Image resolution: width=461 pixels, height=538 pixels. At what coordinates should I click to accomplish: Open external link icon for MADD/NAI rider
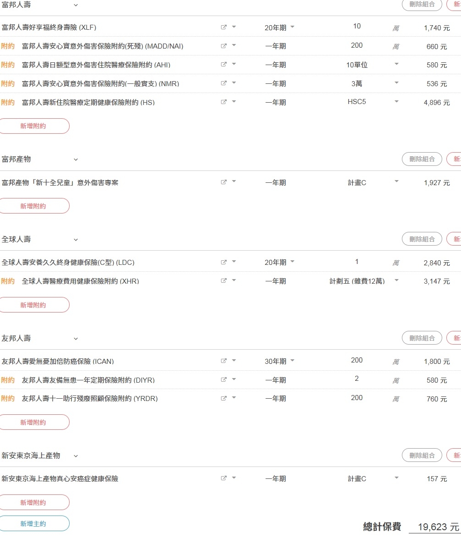[224, 46]
